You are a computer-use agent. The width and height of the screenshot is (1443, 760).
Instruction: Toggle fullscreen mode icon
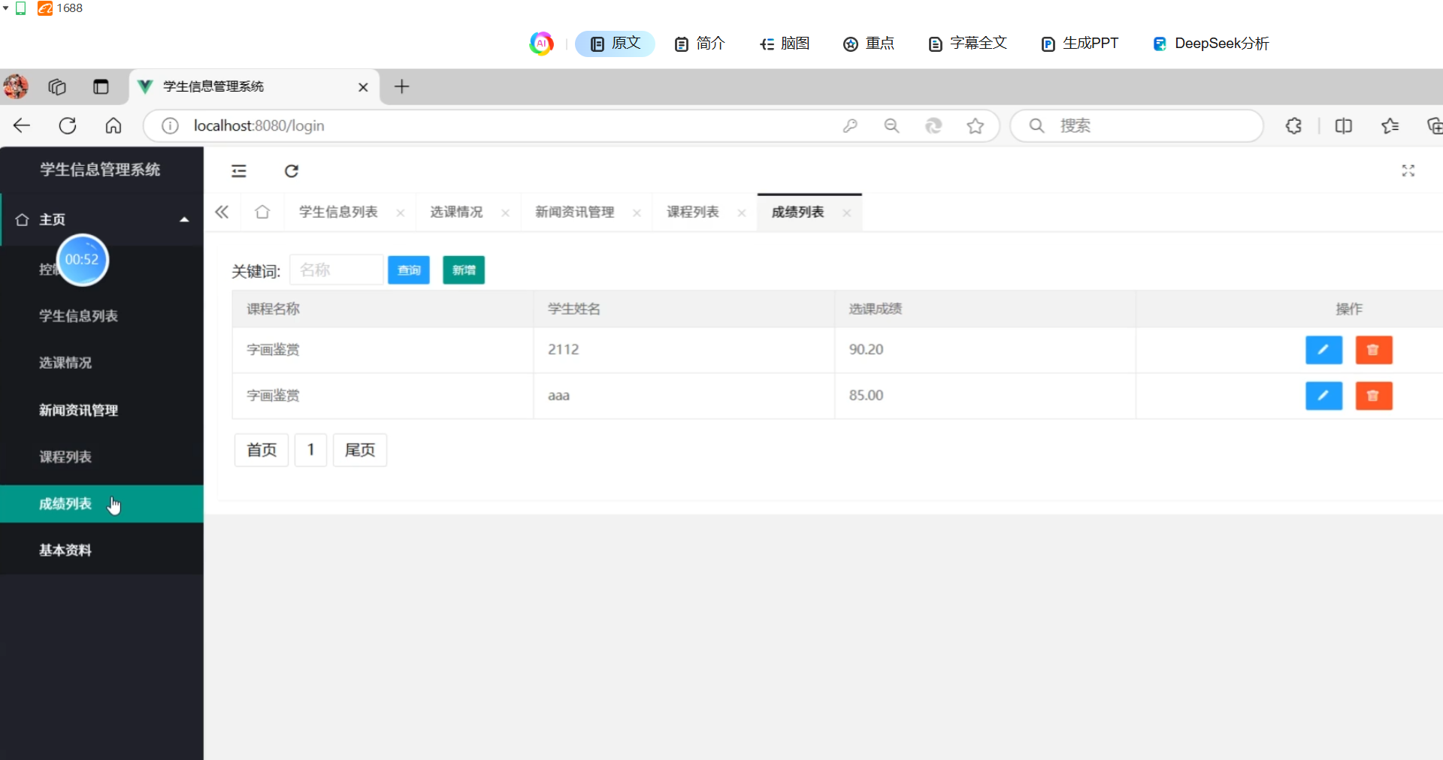pos(1408,171)
